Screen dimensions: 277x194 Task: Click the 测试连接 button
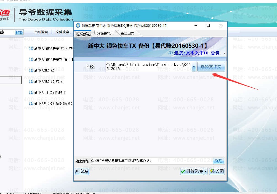pyautogui.click(x=82, y=171)
